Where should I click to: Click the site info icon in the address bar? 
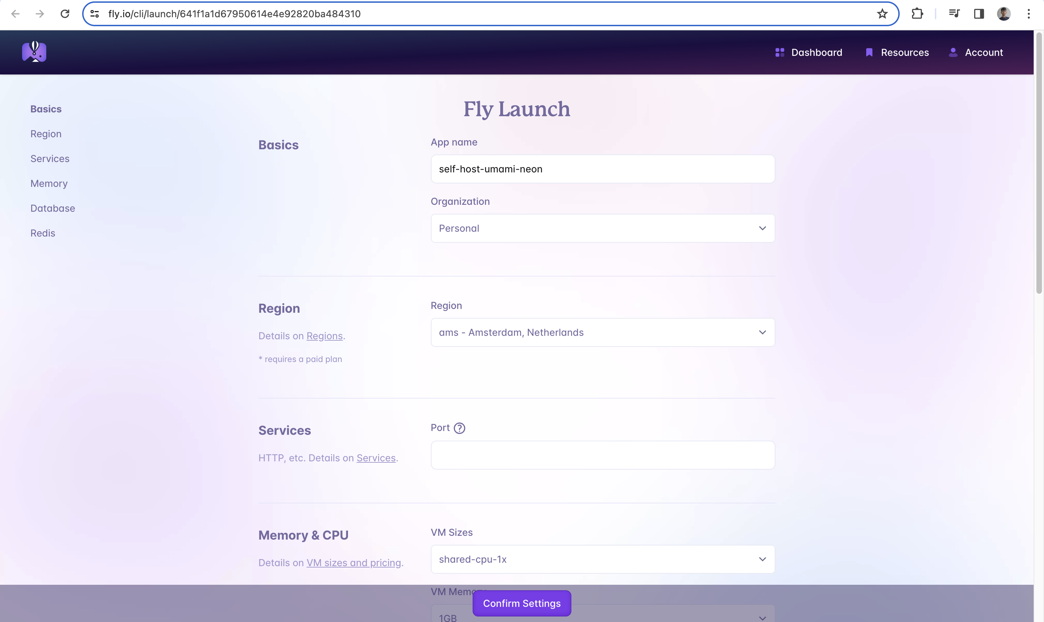(x=94, y=14)
